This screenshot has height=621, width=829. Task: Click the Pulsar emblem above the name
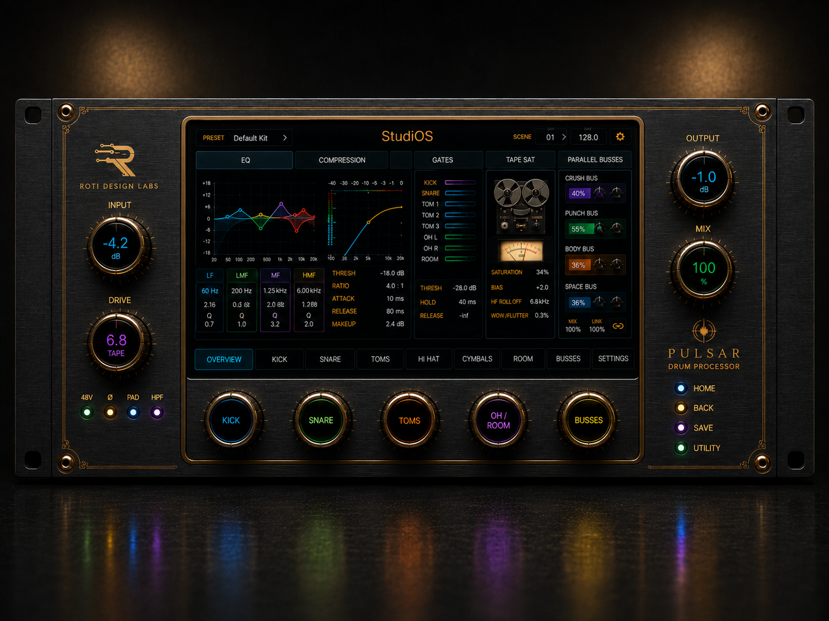pos(704,331)
